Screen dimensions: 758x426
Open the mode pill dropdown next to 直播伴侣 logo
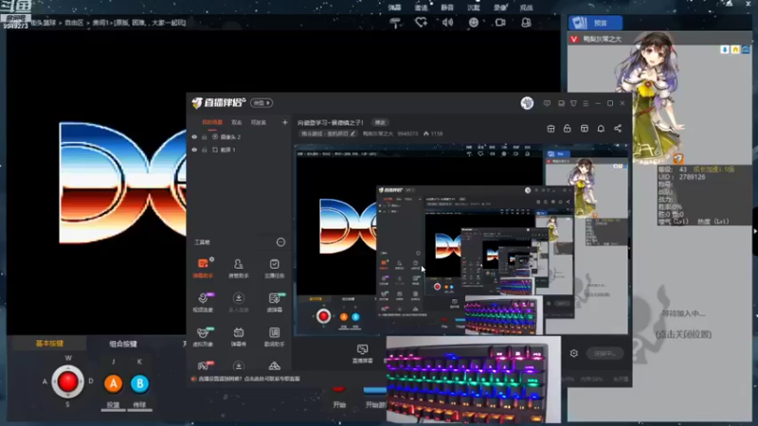click(262, 103)
